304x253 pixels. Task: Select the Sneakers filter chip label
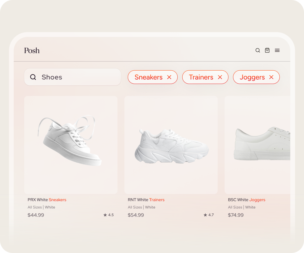149,77
